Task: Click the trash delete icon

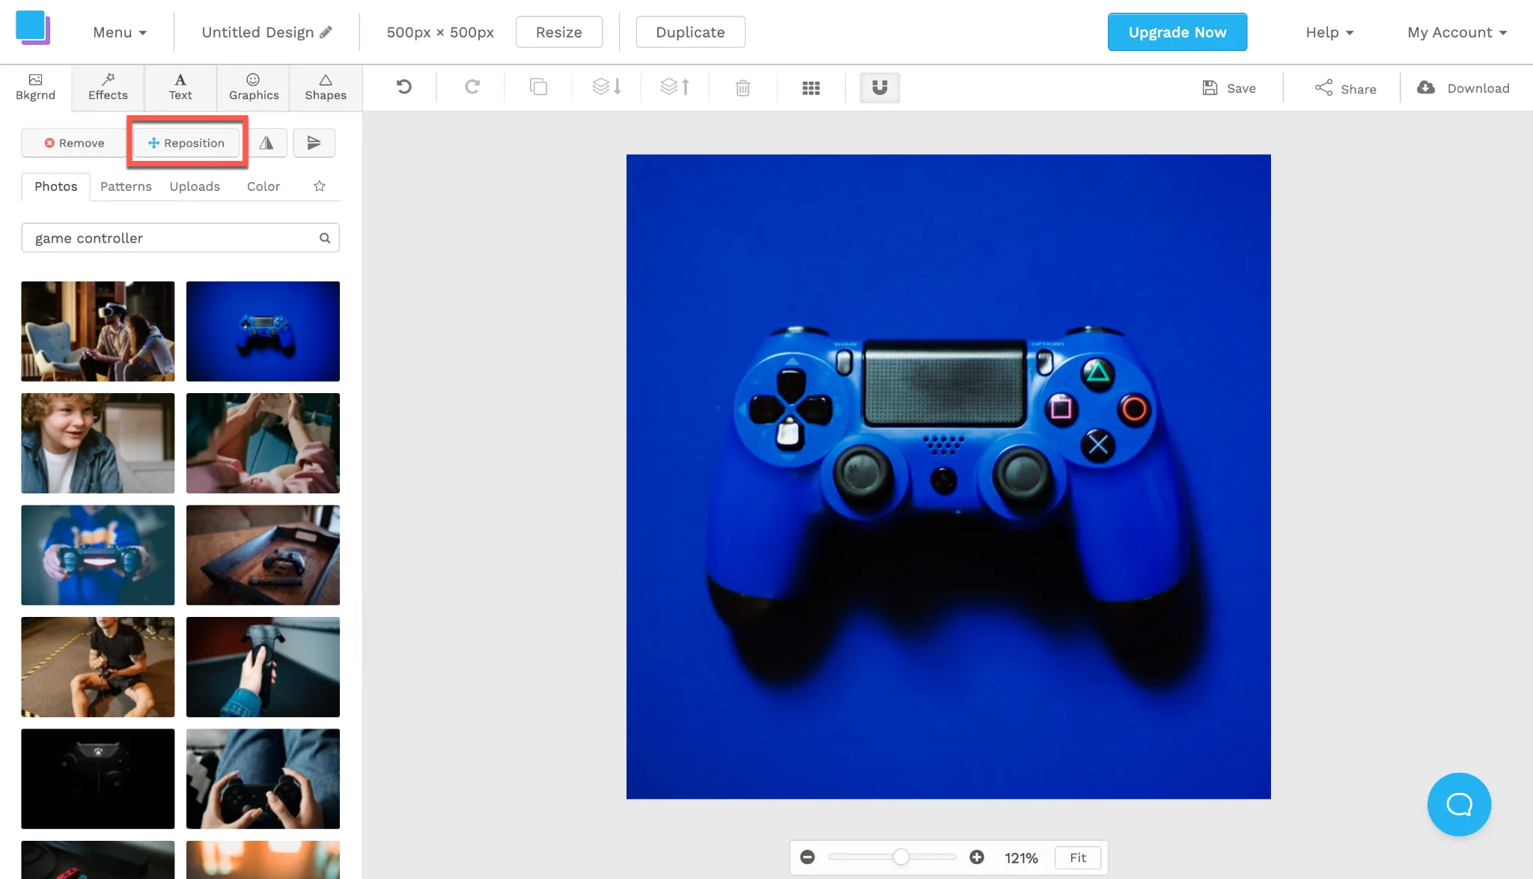Action: tap(743, 88)
